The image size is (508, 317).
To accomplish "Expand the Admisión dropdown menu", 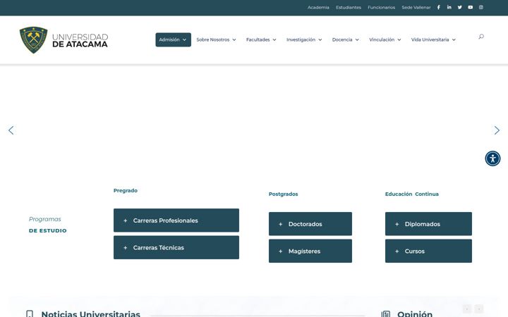I will tap(173, 39).
